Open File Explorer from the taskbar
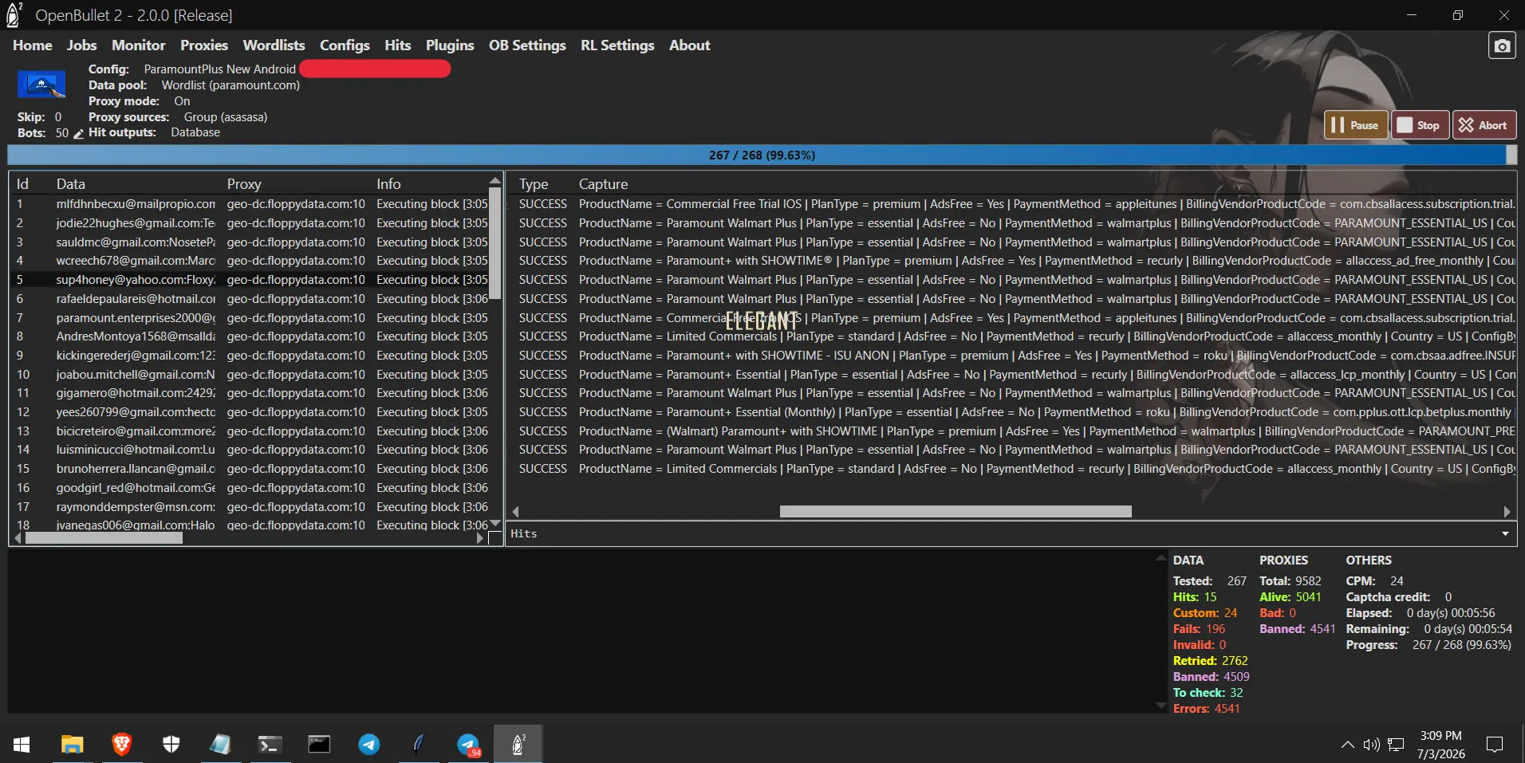Image resolution: width=1525 pixels, height=763 pixels. (x=72, y=745)
